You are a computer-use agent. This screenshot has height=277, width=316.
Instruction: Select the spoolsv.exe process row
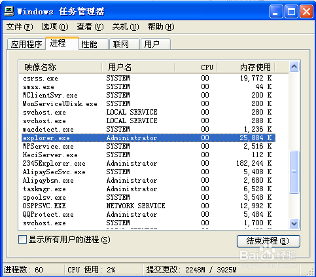pos(149,197)
